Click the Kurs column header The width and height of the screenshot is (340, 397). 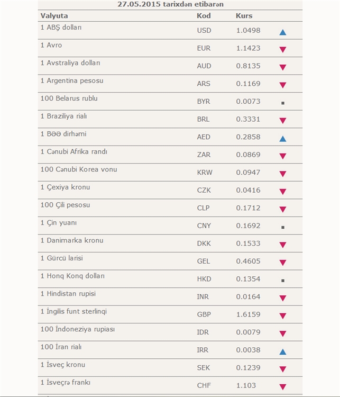[244, 16]
